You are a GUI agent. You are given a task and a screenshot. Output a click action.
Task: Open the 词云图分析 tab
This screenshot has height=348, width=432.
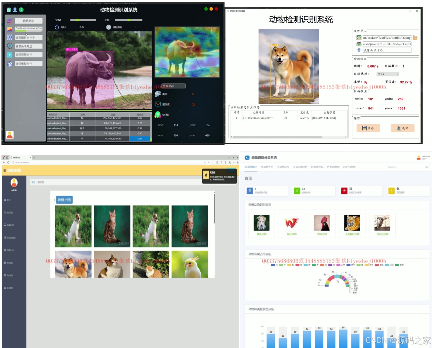pos(300,167)
